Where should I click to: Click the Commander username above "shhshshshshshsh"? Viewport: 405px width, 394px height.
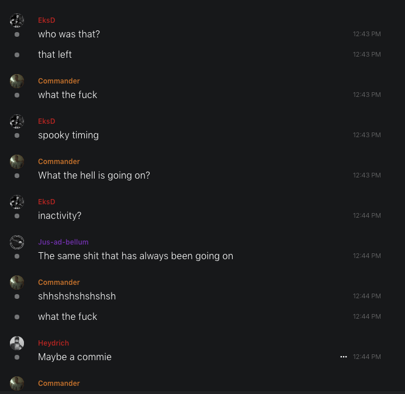click(59, 283)
